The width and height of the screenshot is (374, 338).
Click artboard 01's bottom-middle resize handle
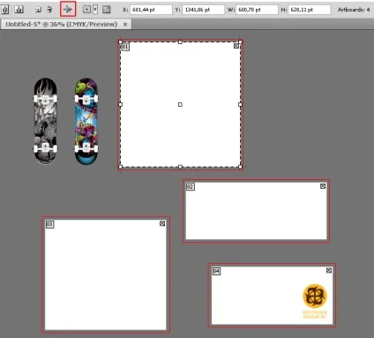pyautogui.click(x=180, y=167)
